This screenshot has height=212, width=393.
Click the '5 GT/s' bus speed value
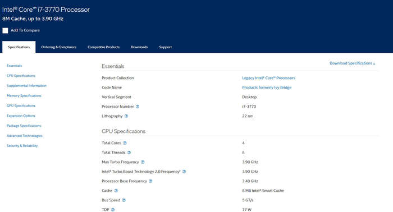click(x=248, y=200)
